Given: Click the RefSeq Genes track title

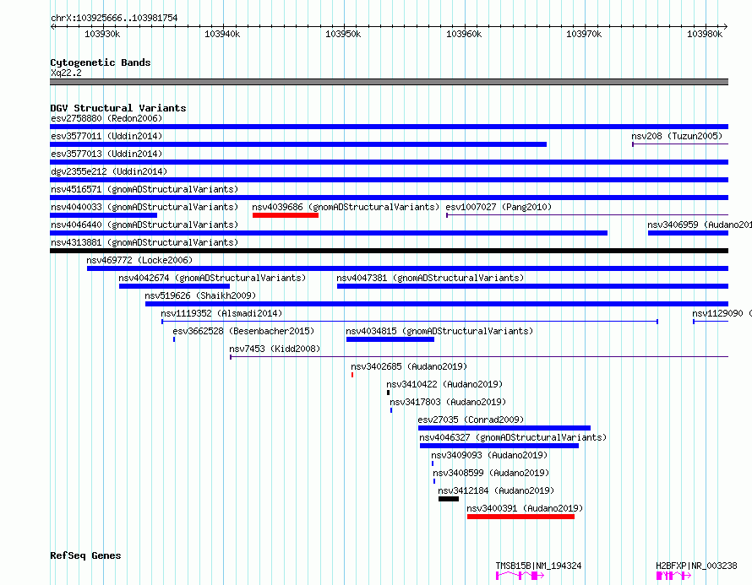Looking at the screenshot, I should 85,555.
